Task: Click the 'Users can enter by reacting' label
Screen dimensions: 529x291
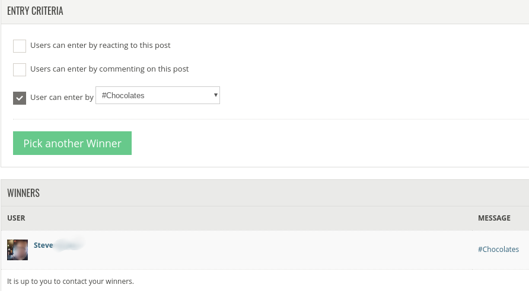Action: click(x=100, y=46)
